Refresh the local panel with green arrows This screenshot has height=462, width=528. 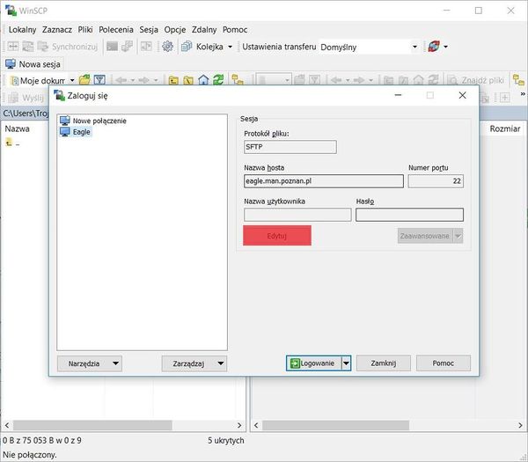pos(218,80)
